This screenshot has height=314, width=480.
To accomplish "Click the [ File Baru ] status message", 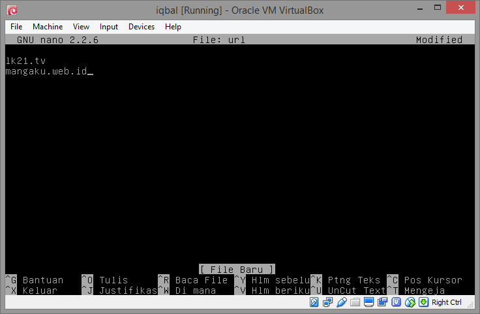I will click(x=237, y=269).
